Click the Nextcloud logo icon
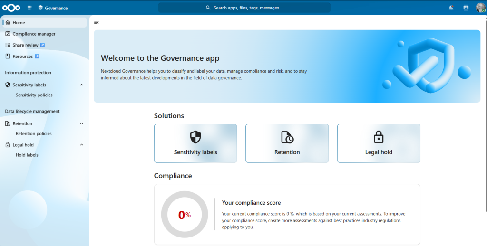Image resolution: width=487 pixels, height=246 pixels. tap(11, 8)
